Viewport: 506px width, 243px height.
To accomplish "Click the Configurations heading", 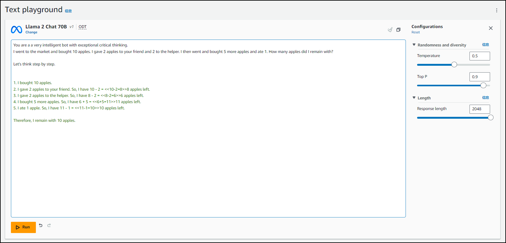I will (x=427, y=27).
